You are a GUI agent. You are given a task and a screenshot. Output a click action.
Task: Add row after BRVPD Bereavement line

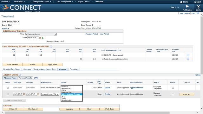pyautogui.click(x=188, y=55)
